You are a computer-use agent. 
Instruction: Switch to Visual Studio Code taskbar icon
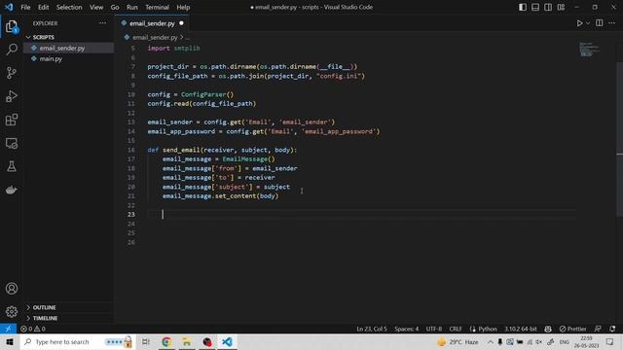227,341
